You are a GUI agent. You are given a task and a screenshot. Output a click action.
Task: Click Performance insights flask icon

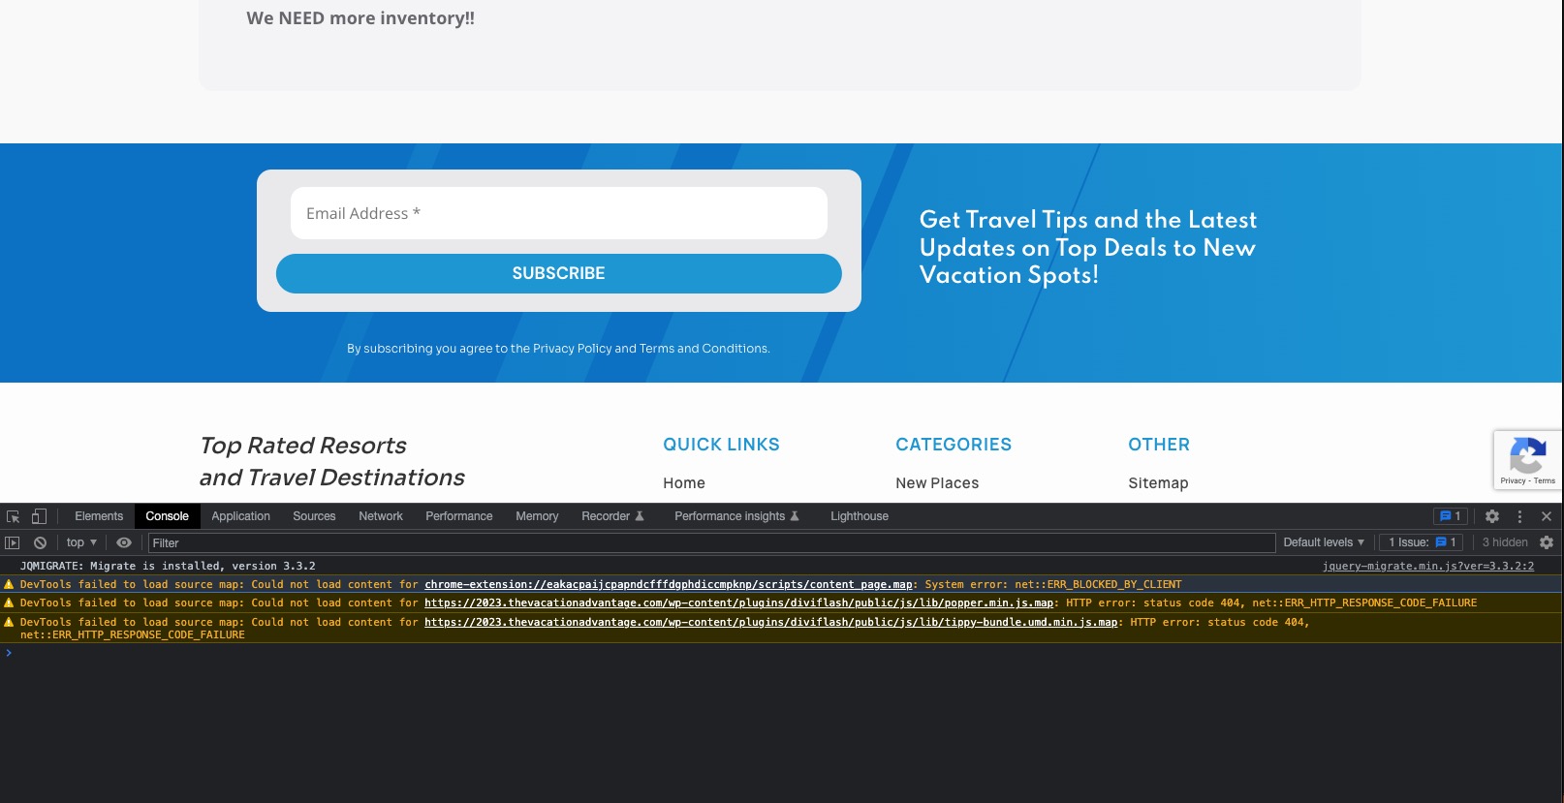pos(795,516)
